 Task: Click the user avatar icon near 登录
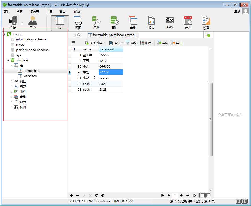pyautogui.click(x=246, y=11)
